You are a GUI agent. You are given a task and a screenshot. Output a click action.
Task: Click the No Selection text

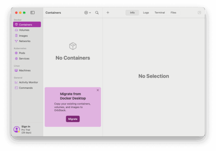[154, 76]
